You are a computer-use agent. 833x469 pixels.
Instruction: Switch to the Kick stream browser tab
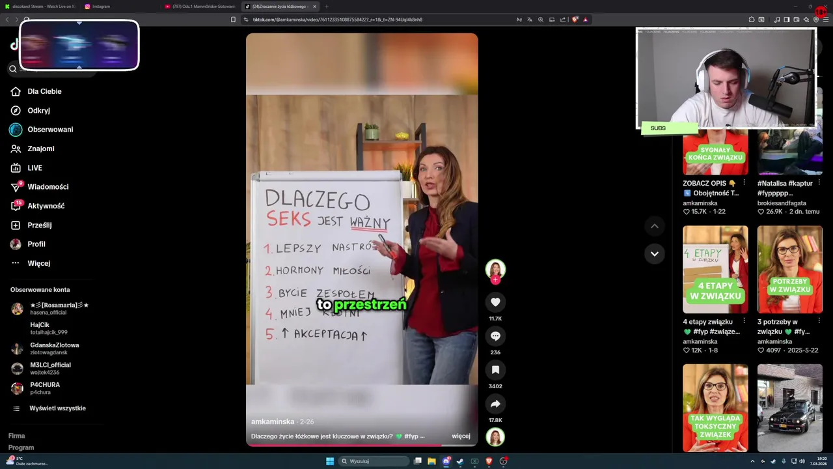[39, 7]
